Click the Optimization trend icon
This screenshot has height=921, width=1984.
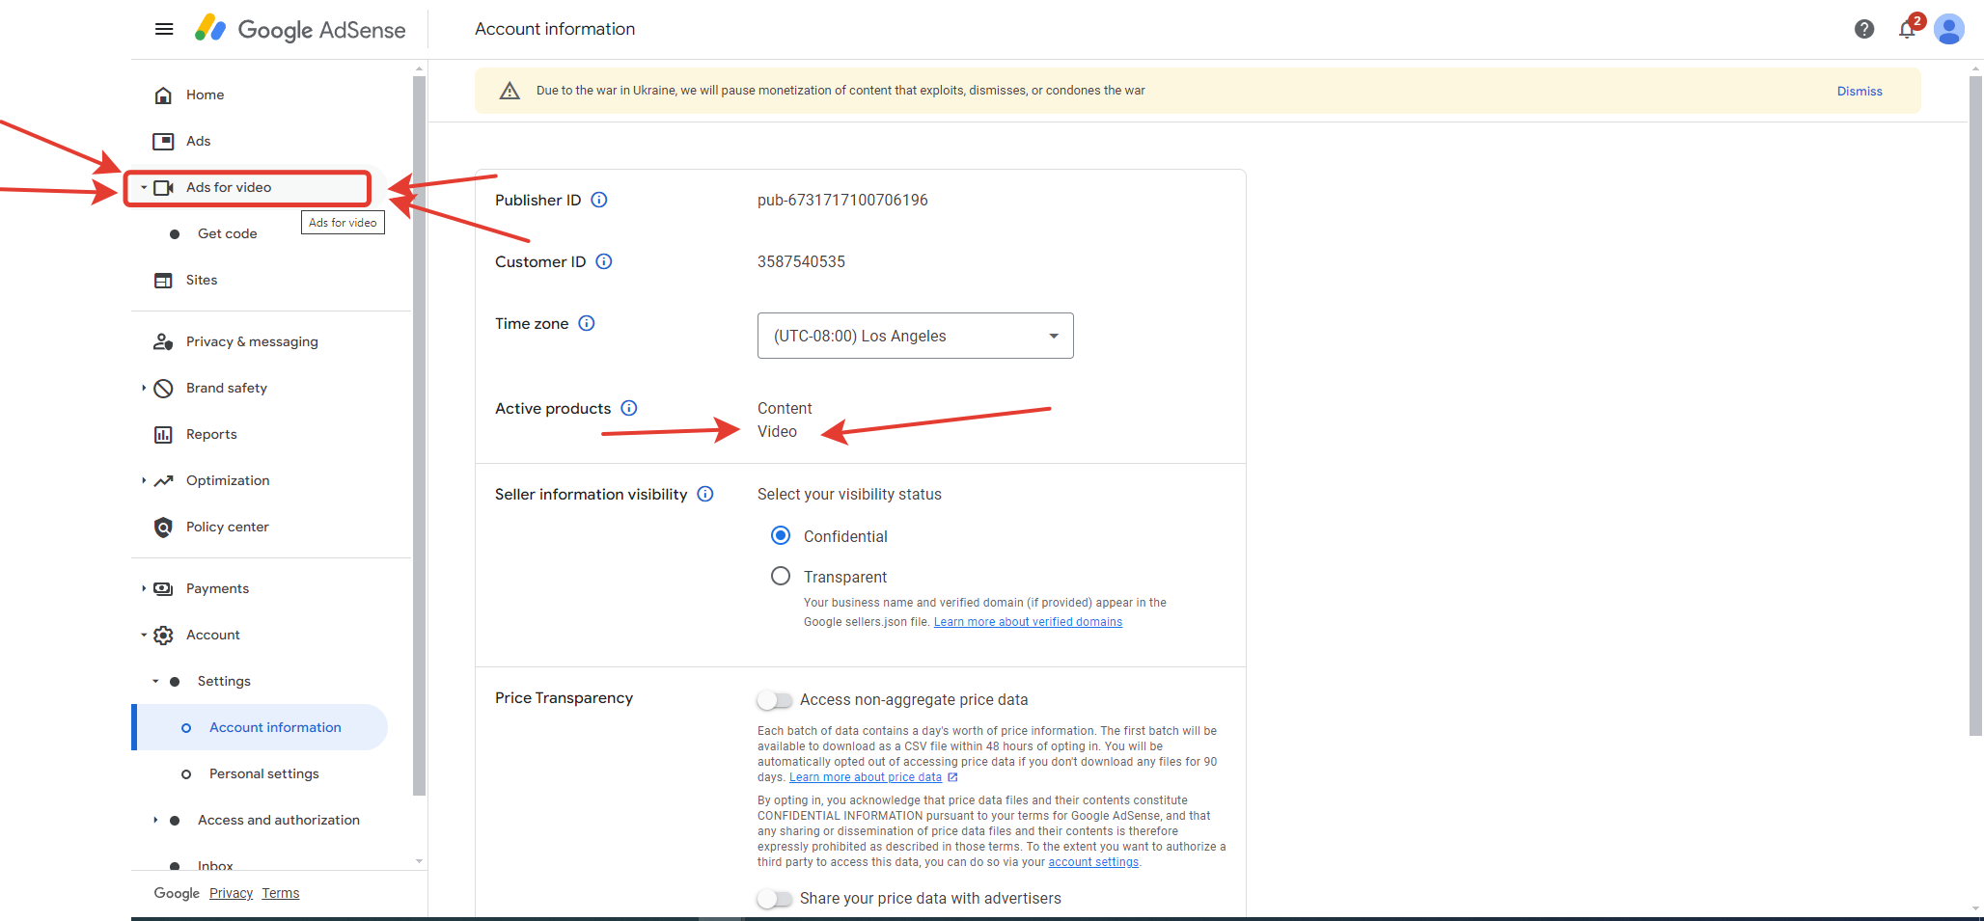(163, 480)
